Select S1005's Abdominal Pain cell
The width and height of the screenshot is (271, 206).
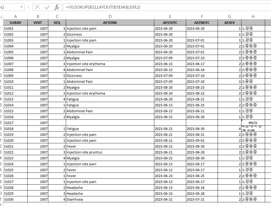click(110, 52)
